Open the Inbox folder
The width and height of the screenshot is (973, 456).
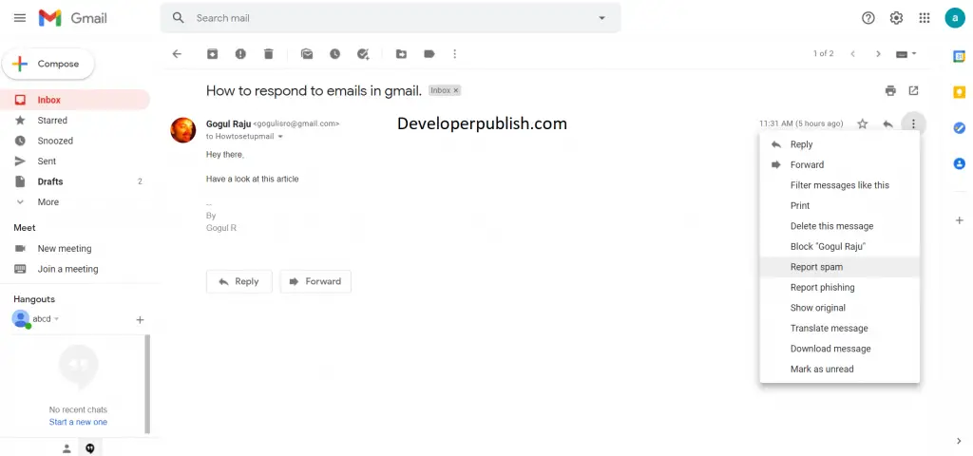click(74, 100)
